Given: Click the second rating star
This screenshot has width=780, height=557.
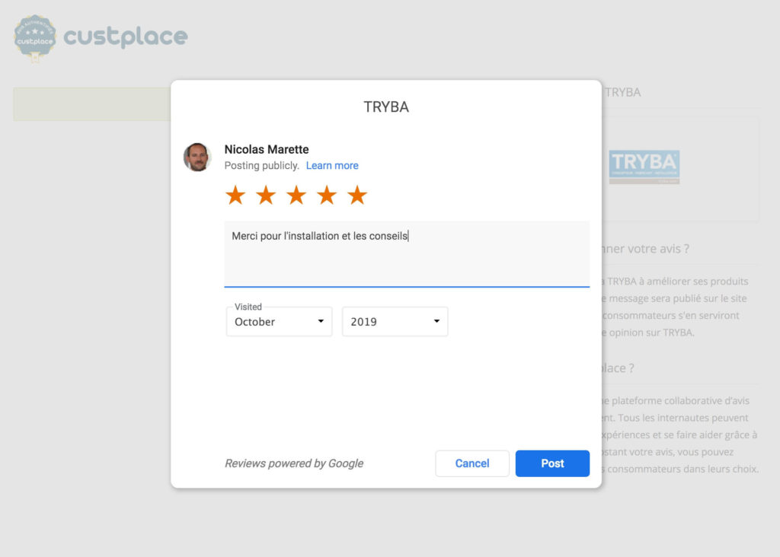Looking at the screenshot, I should tap(266, 196).
